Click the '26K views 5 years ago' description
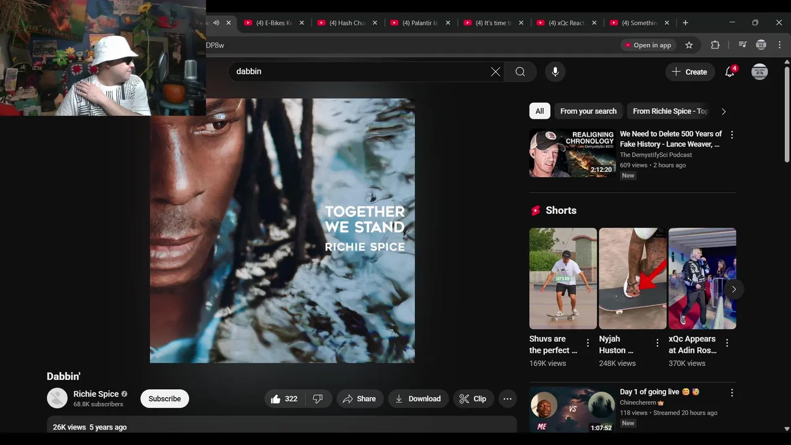The width and height of the screenshot is (791, 445). coord(90,427)
